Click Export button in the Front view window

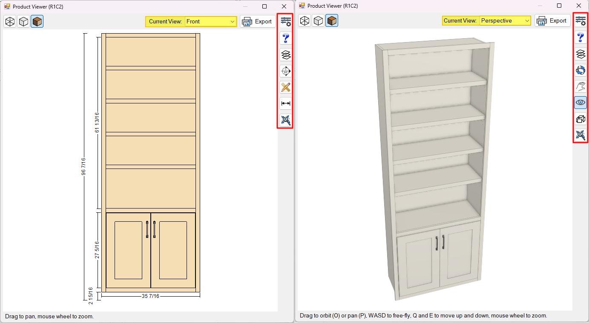pos(258,21)
